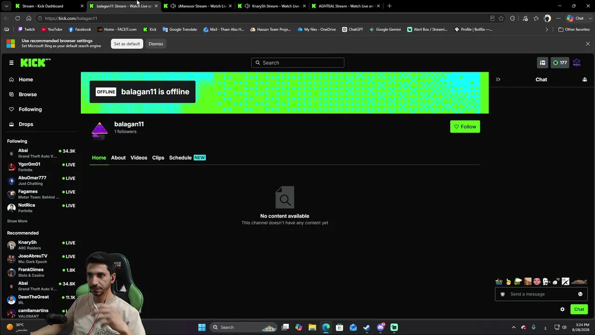Follow balagan11 channel
Viewport: 595px width, 335px height.
[465, 127]
